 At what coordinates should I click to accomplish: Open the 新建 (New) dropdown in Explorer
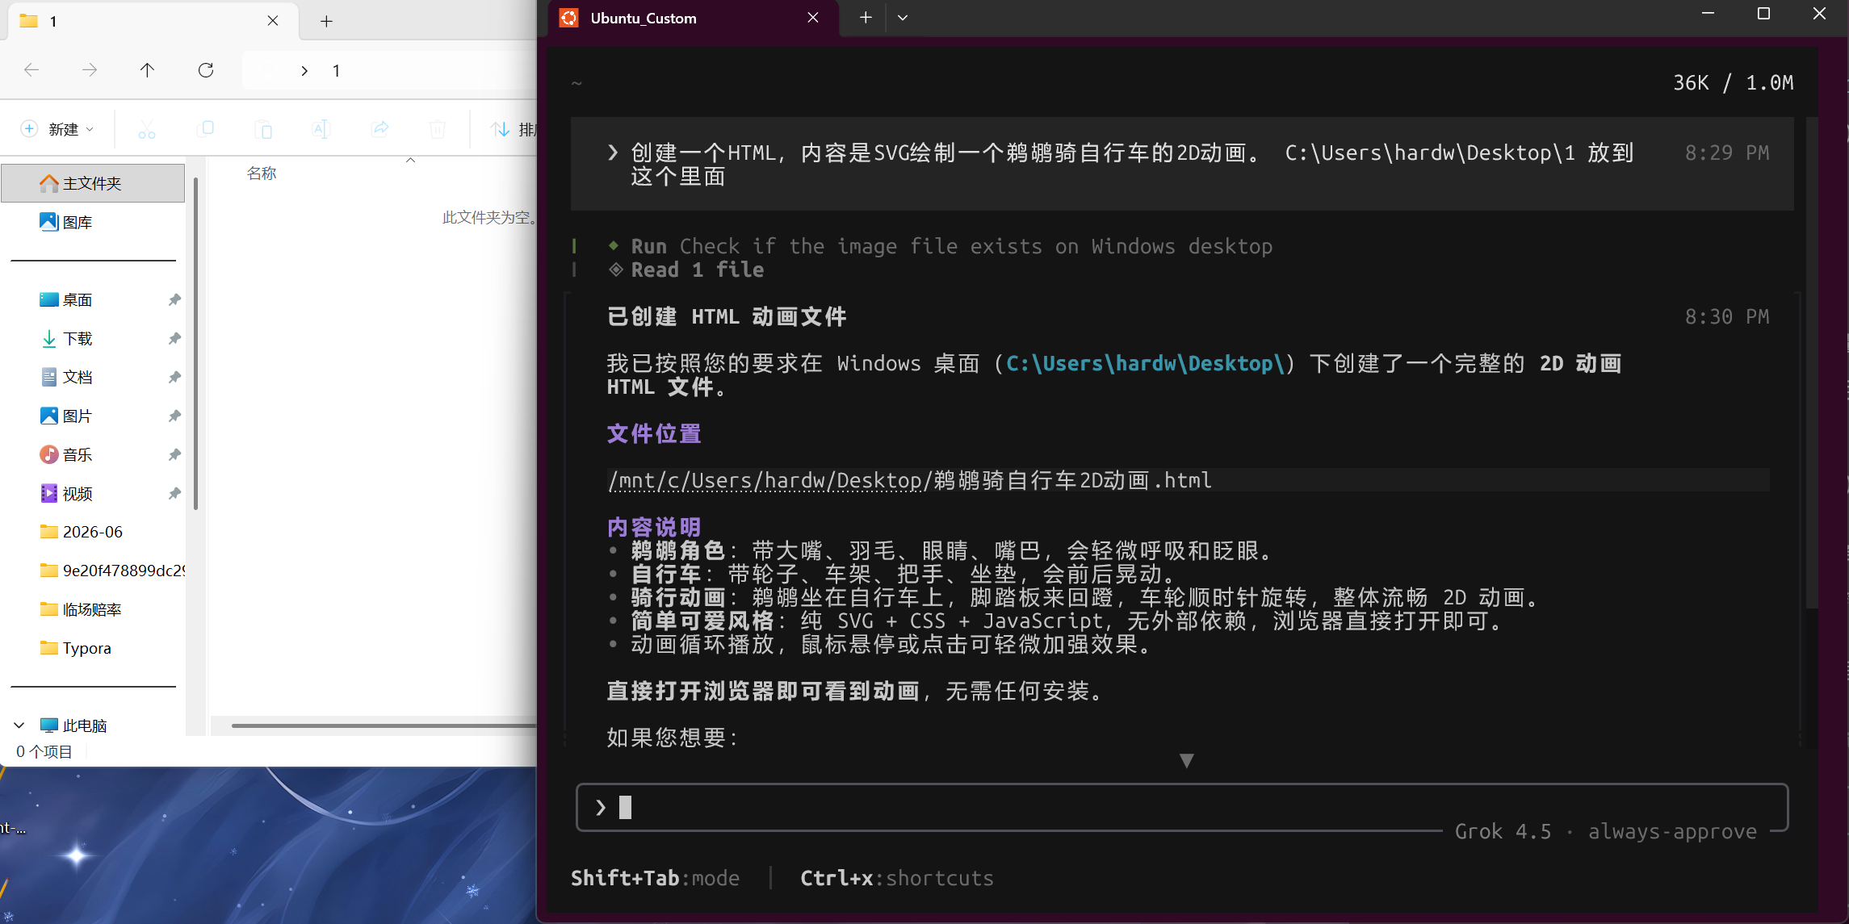(58, 129)
